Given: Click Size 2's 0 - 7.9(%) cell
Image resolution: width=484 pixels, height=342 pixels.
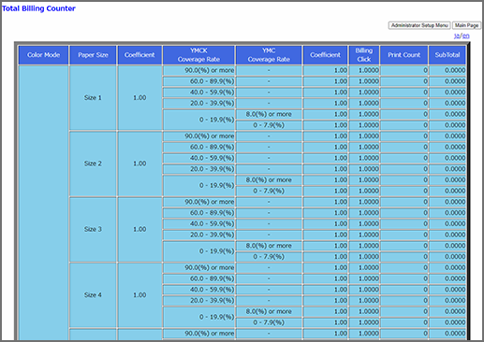Looking at the screenshot, I should (x=269, y=191).
